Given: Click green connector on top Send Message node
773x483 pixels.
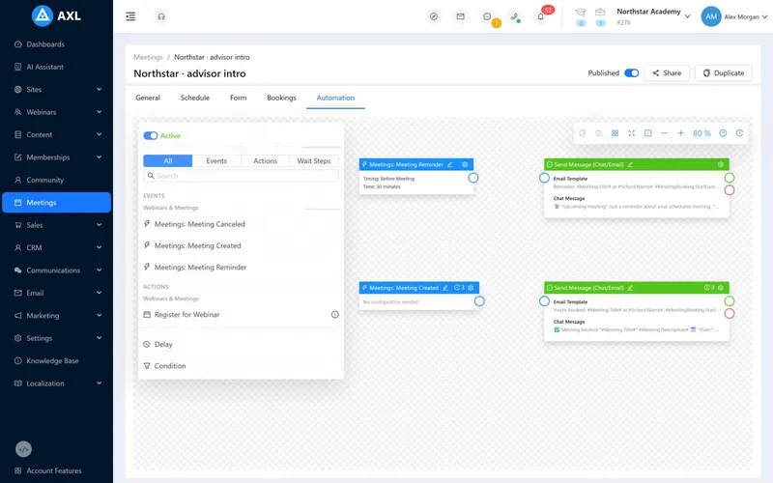Looking at the screenshot, I should click(730, 178).
